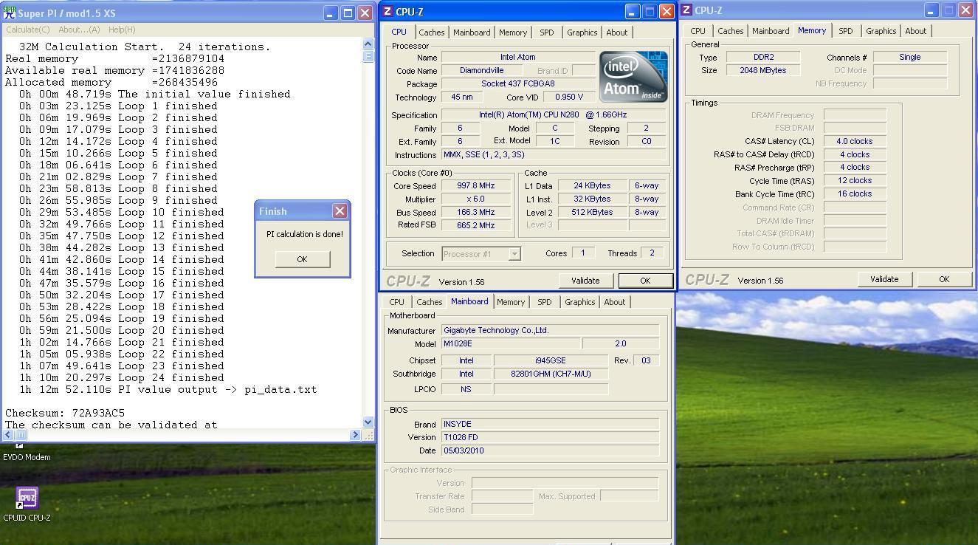Click the CAS# Latency value 4.0 clocks

click(855, 141)
